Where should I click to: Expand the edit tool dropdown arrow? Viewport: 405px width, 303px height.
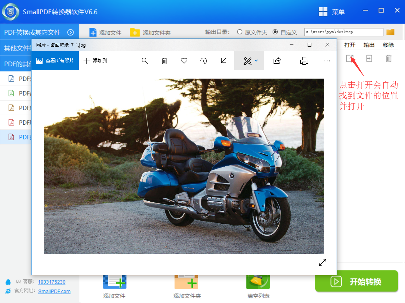(256, 61)
